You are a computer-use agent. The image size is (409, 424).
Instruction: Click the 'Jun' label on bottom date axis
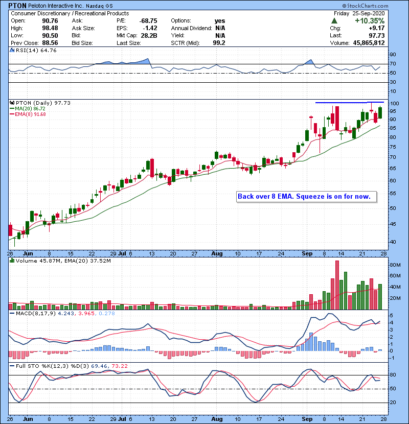28,419
